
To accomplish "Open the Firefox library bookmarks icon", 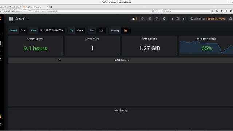I will [x=217, y=11].
